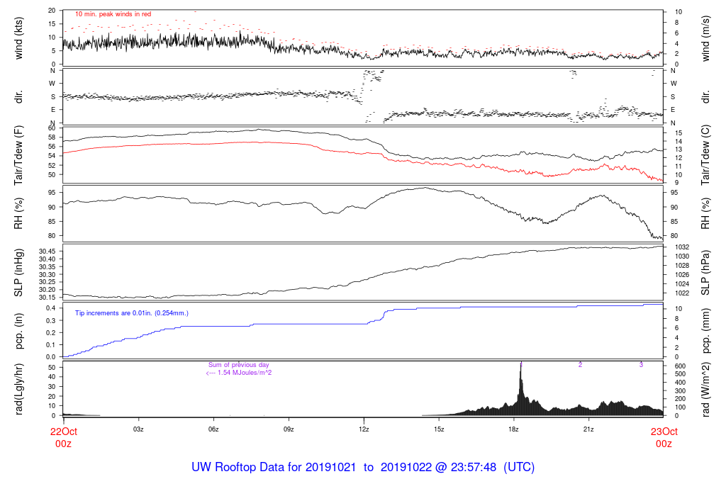This screenshot has height=496, width=726.
Task: Click the '600' tick on radiation W/m^2 axis
Action: [x=680, y=366]
